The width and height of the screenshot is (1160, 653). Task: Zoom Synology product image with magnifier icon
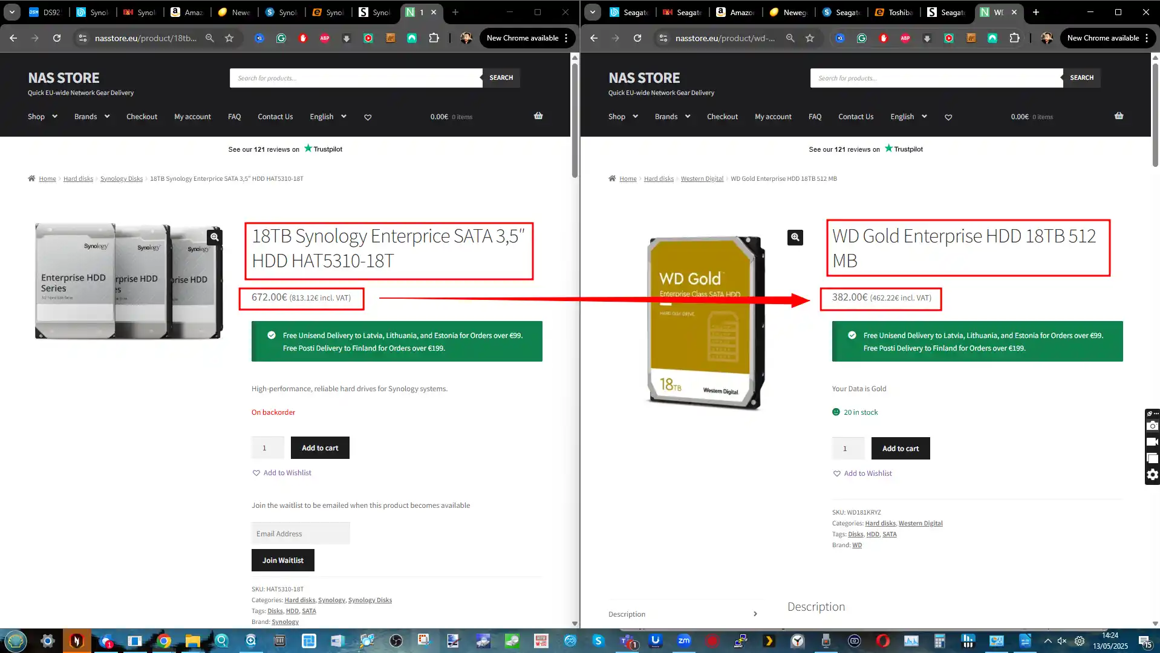215,237
